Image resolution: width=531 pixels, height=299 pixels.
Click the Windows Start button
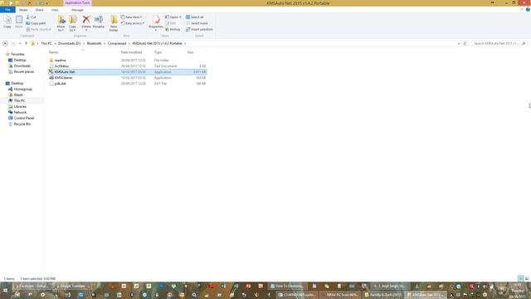click(6, 291)
